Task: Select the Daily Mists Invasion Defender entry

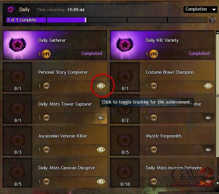Action: pyautogui.click(x=162, y=173)
